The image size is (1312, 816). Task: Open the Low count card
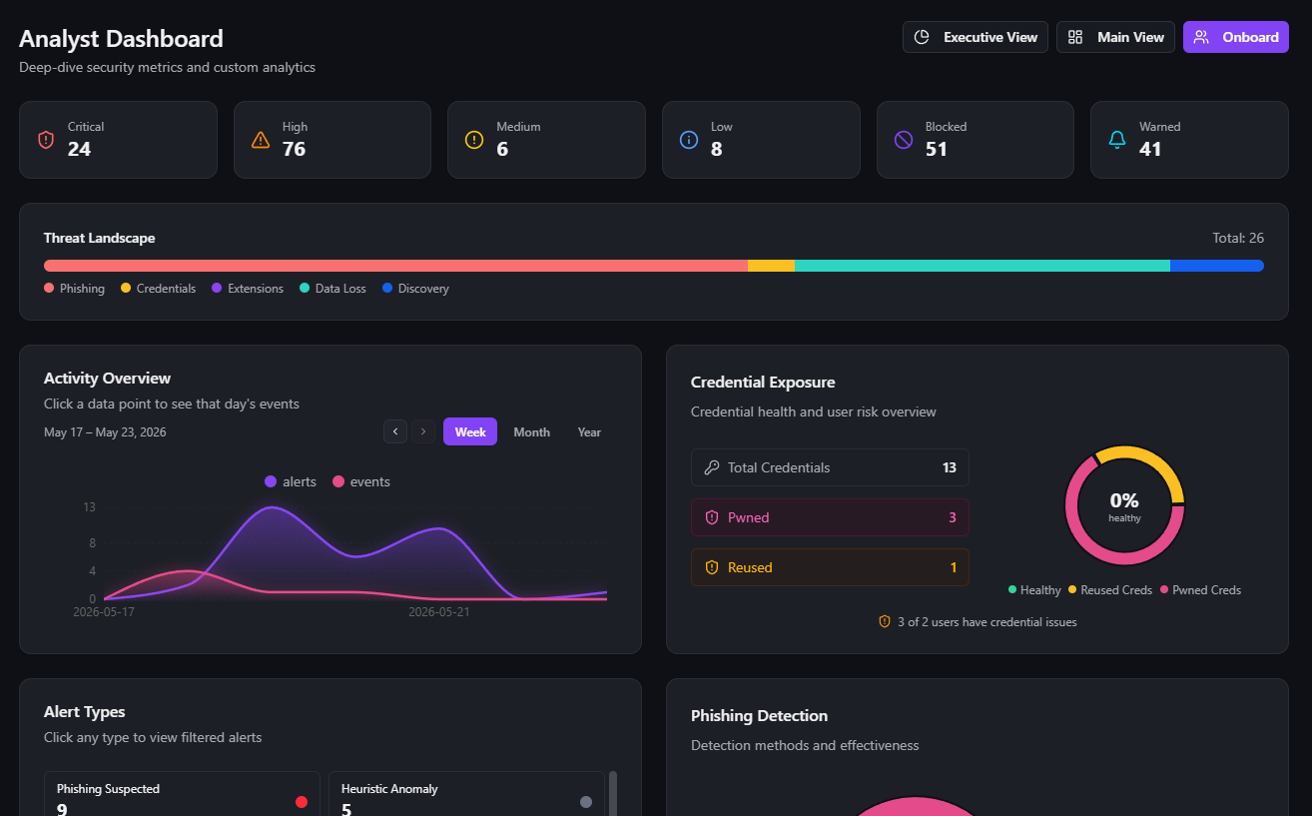(761, 140)
